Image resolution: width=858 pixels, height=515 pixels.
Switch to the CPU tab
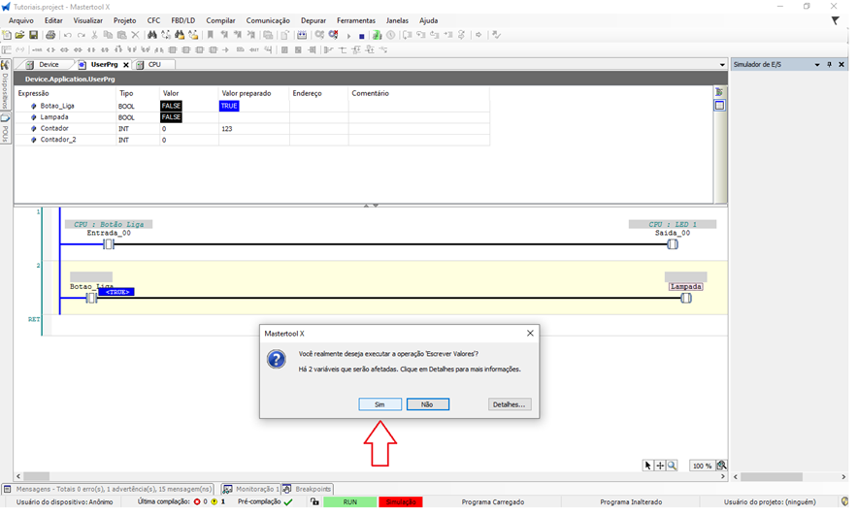click(154, 65)
